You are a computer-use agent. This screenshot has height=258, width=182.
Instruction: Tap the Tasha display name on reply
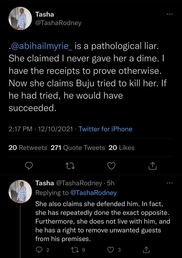[45, 183]
